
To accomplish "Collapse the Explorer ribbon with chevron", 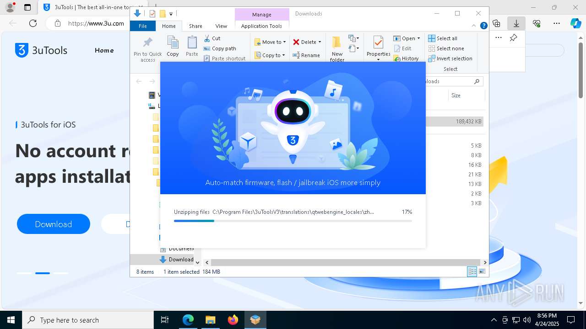I will (474, 26).
